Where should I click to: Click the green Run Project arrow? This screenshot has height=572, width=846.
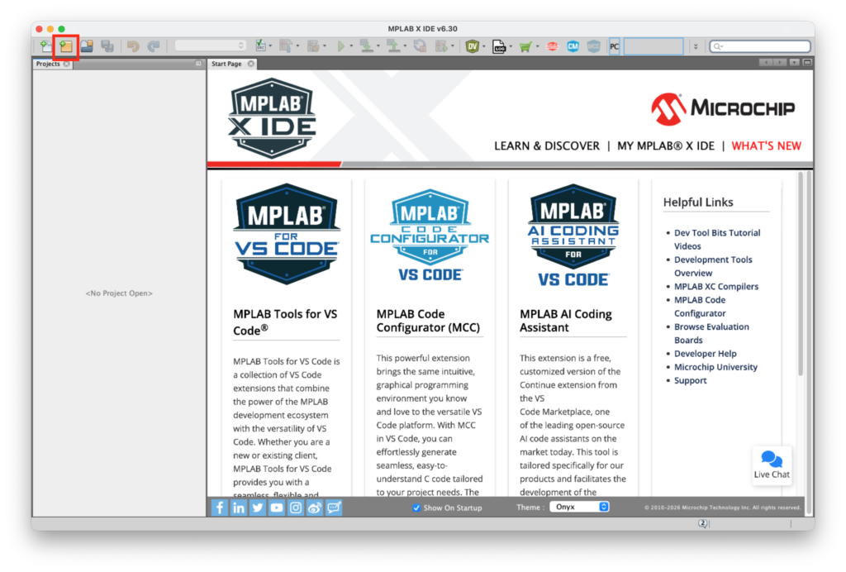tap(340, 46)
